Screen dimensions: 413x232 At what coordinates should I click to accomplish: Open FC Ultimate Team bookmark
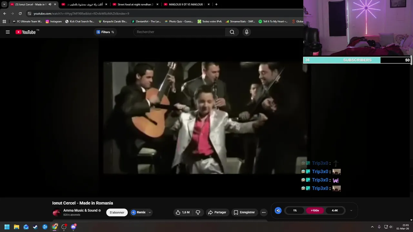27,22
